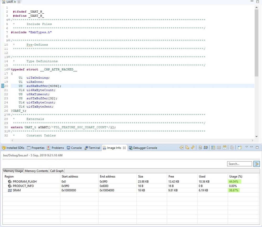Open the Call Graph tab

57,171
